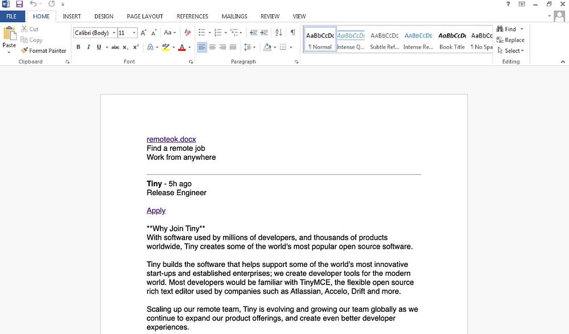
Task: Click Replace in Editing group
Action: click(x=510, y=40)
